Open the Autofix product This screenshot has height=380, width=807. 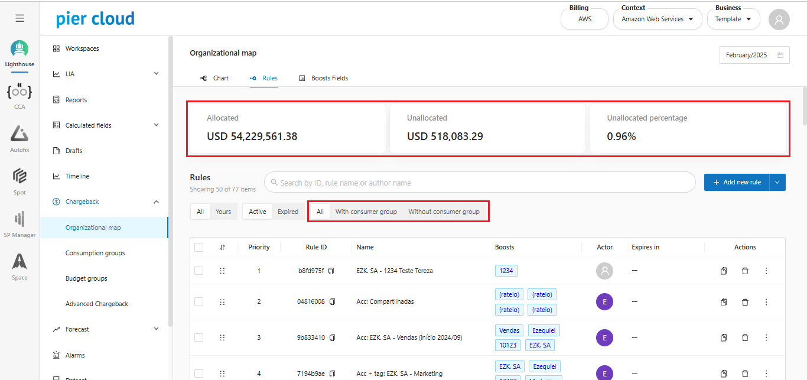pos(19,139)
